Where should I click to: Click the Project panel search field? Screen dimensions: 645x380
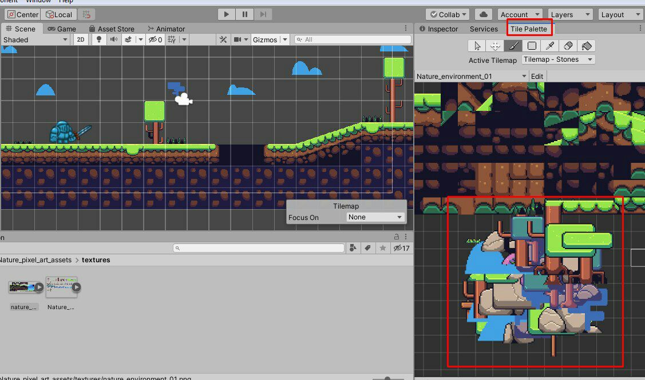tap(259, 248)
